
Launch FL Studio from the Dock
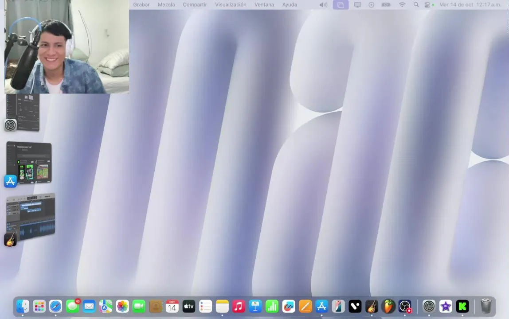click(x=388, y=306)
